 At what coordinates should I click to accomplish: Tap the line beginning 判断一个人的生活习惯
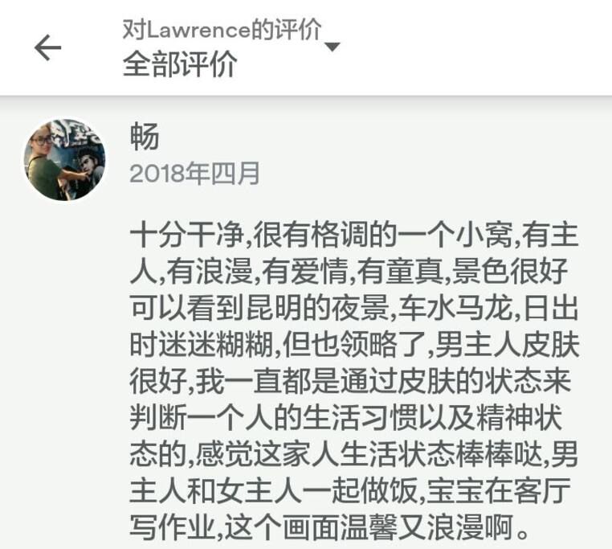pos(345,418)
